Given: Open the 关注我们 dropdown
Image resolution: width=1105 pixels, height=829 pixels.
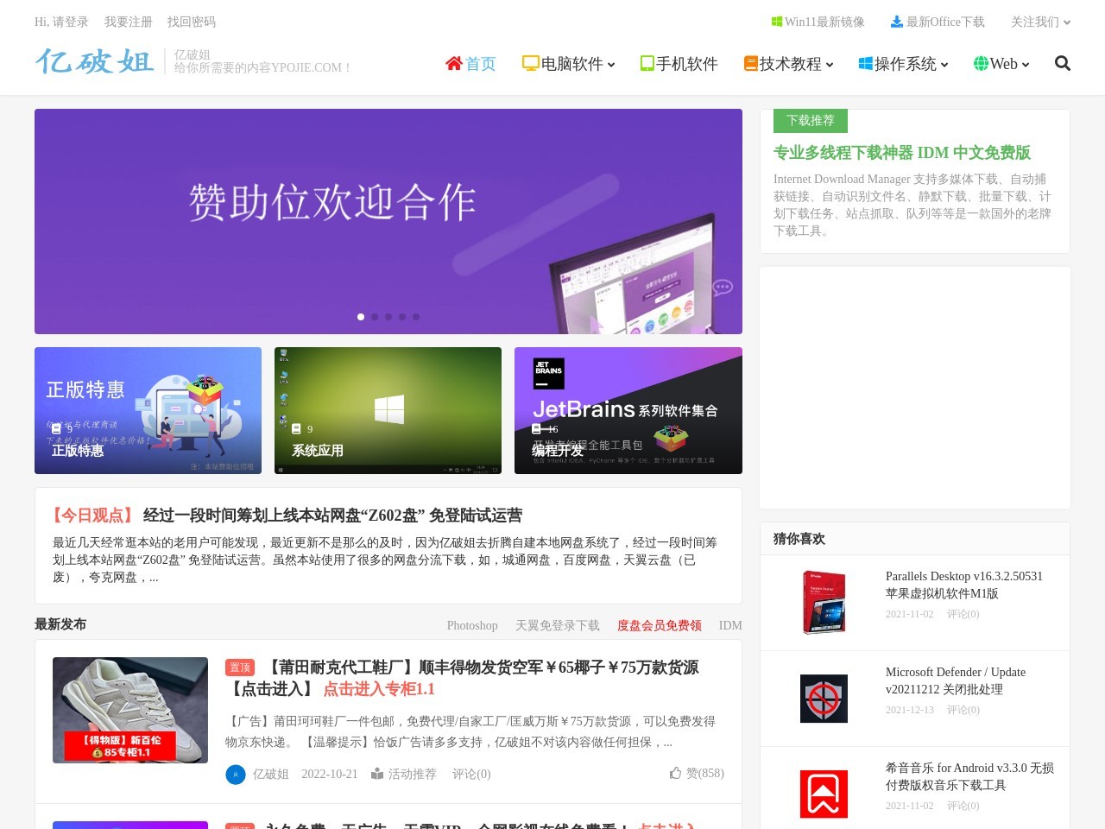Looking at the screenshot, I should 1040,22.
